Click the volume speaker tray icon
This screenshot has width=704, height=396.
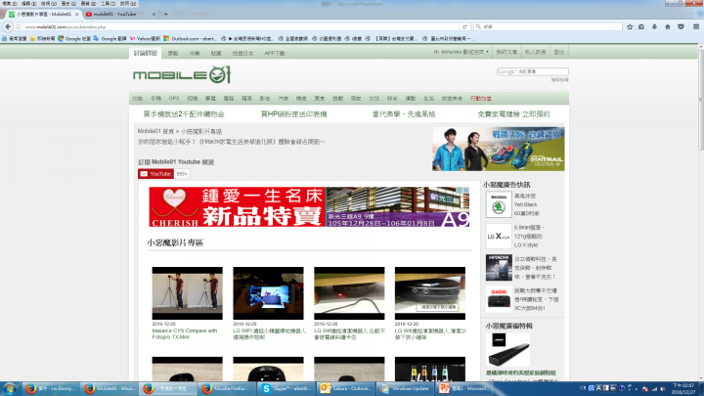tap(662, 389)
